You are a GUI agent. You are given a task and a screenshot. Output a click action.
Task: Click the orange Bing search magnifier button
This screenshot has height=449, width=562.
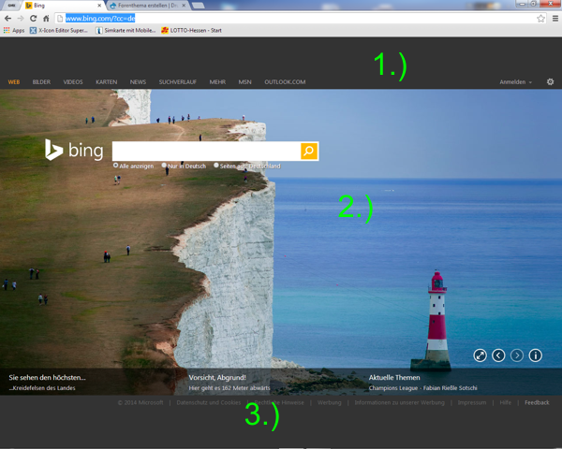coord(309,152)
